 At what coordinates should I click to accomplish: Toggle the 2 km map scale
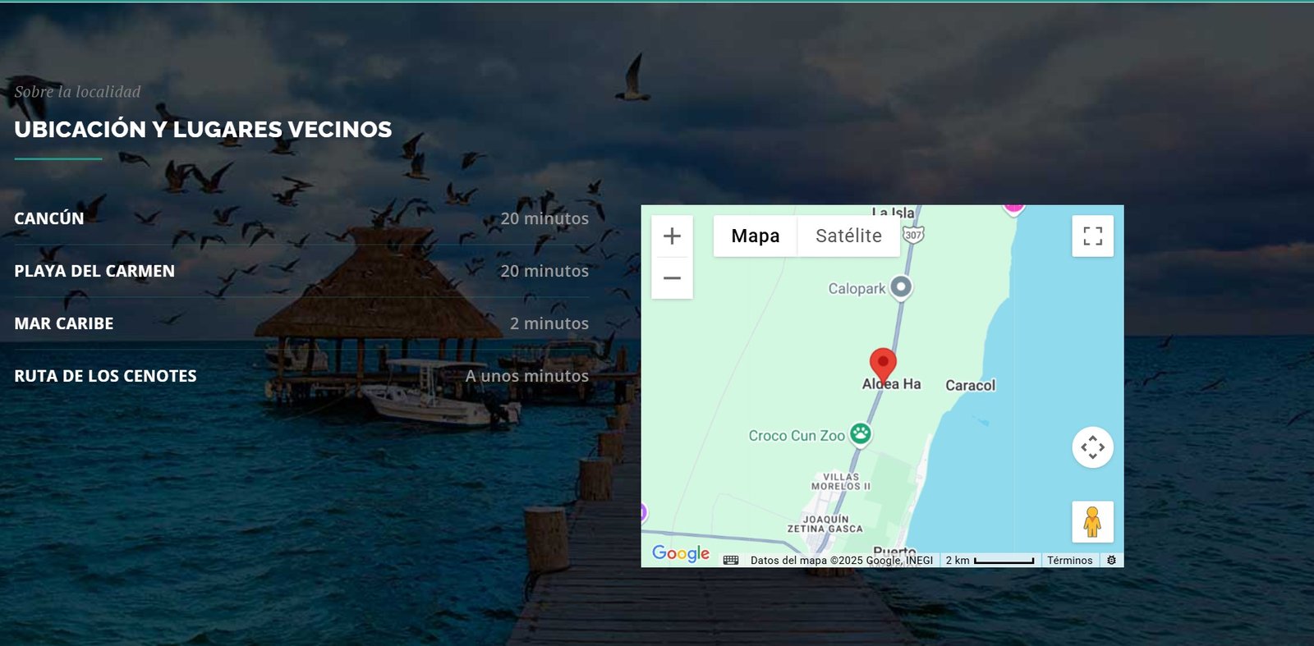tap(990, 561)
